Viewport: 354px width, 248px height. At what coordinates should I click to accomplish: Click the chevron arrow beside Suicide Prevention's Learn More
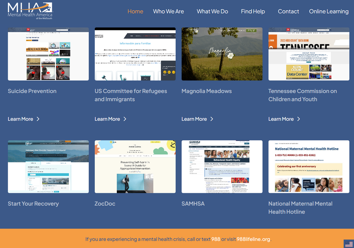pyautogui.click(x=38, y=119)
